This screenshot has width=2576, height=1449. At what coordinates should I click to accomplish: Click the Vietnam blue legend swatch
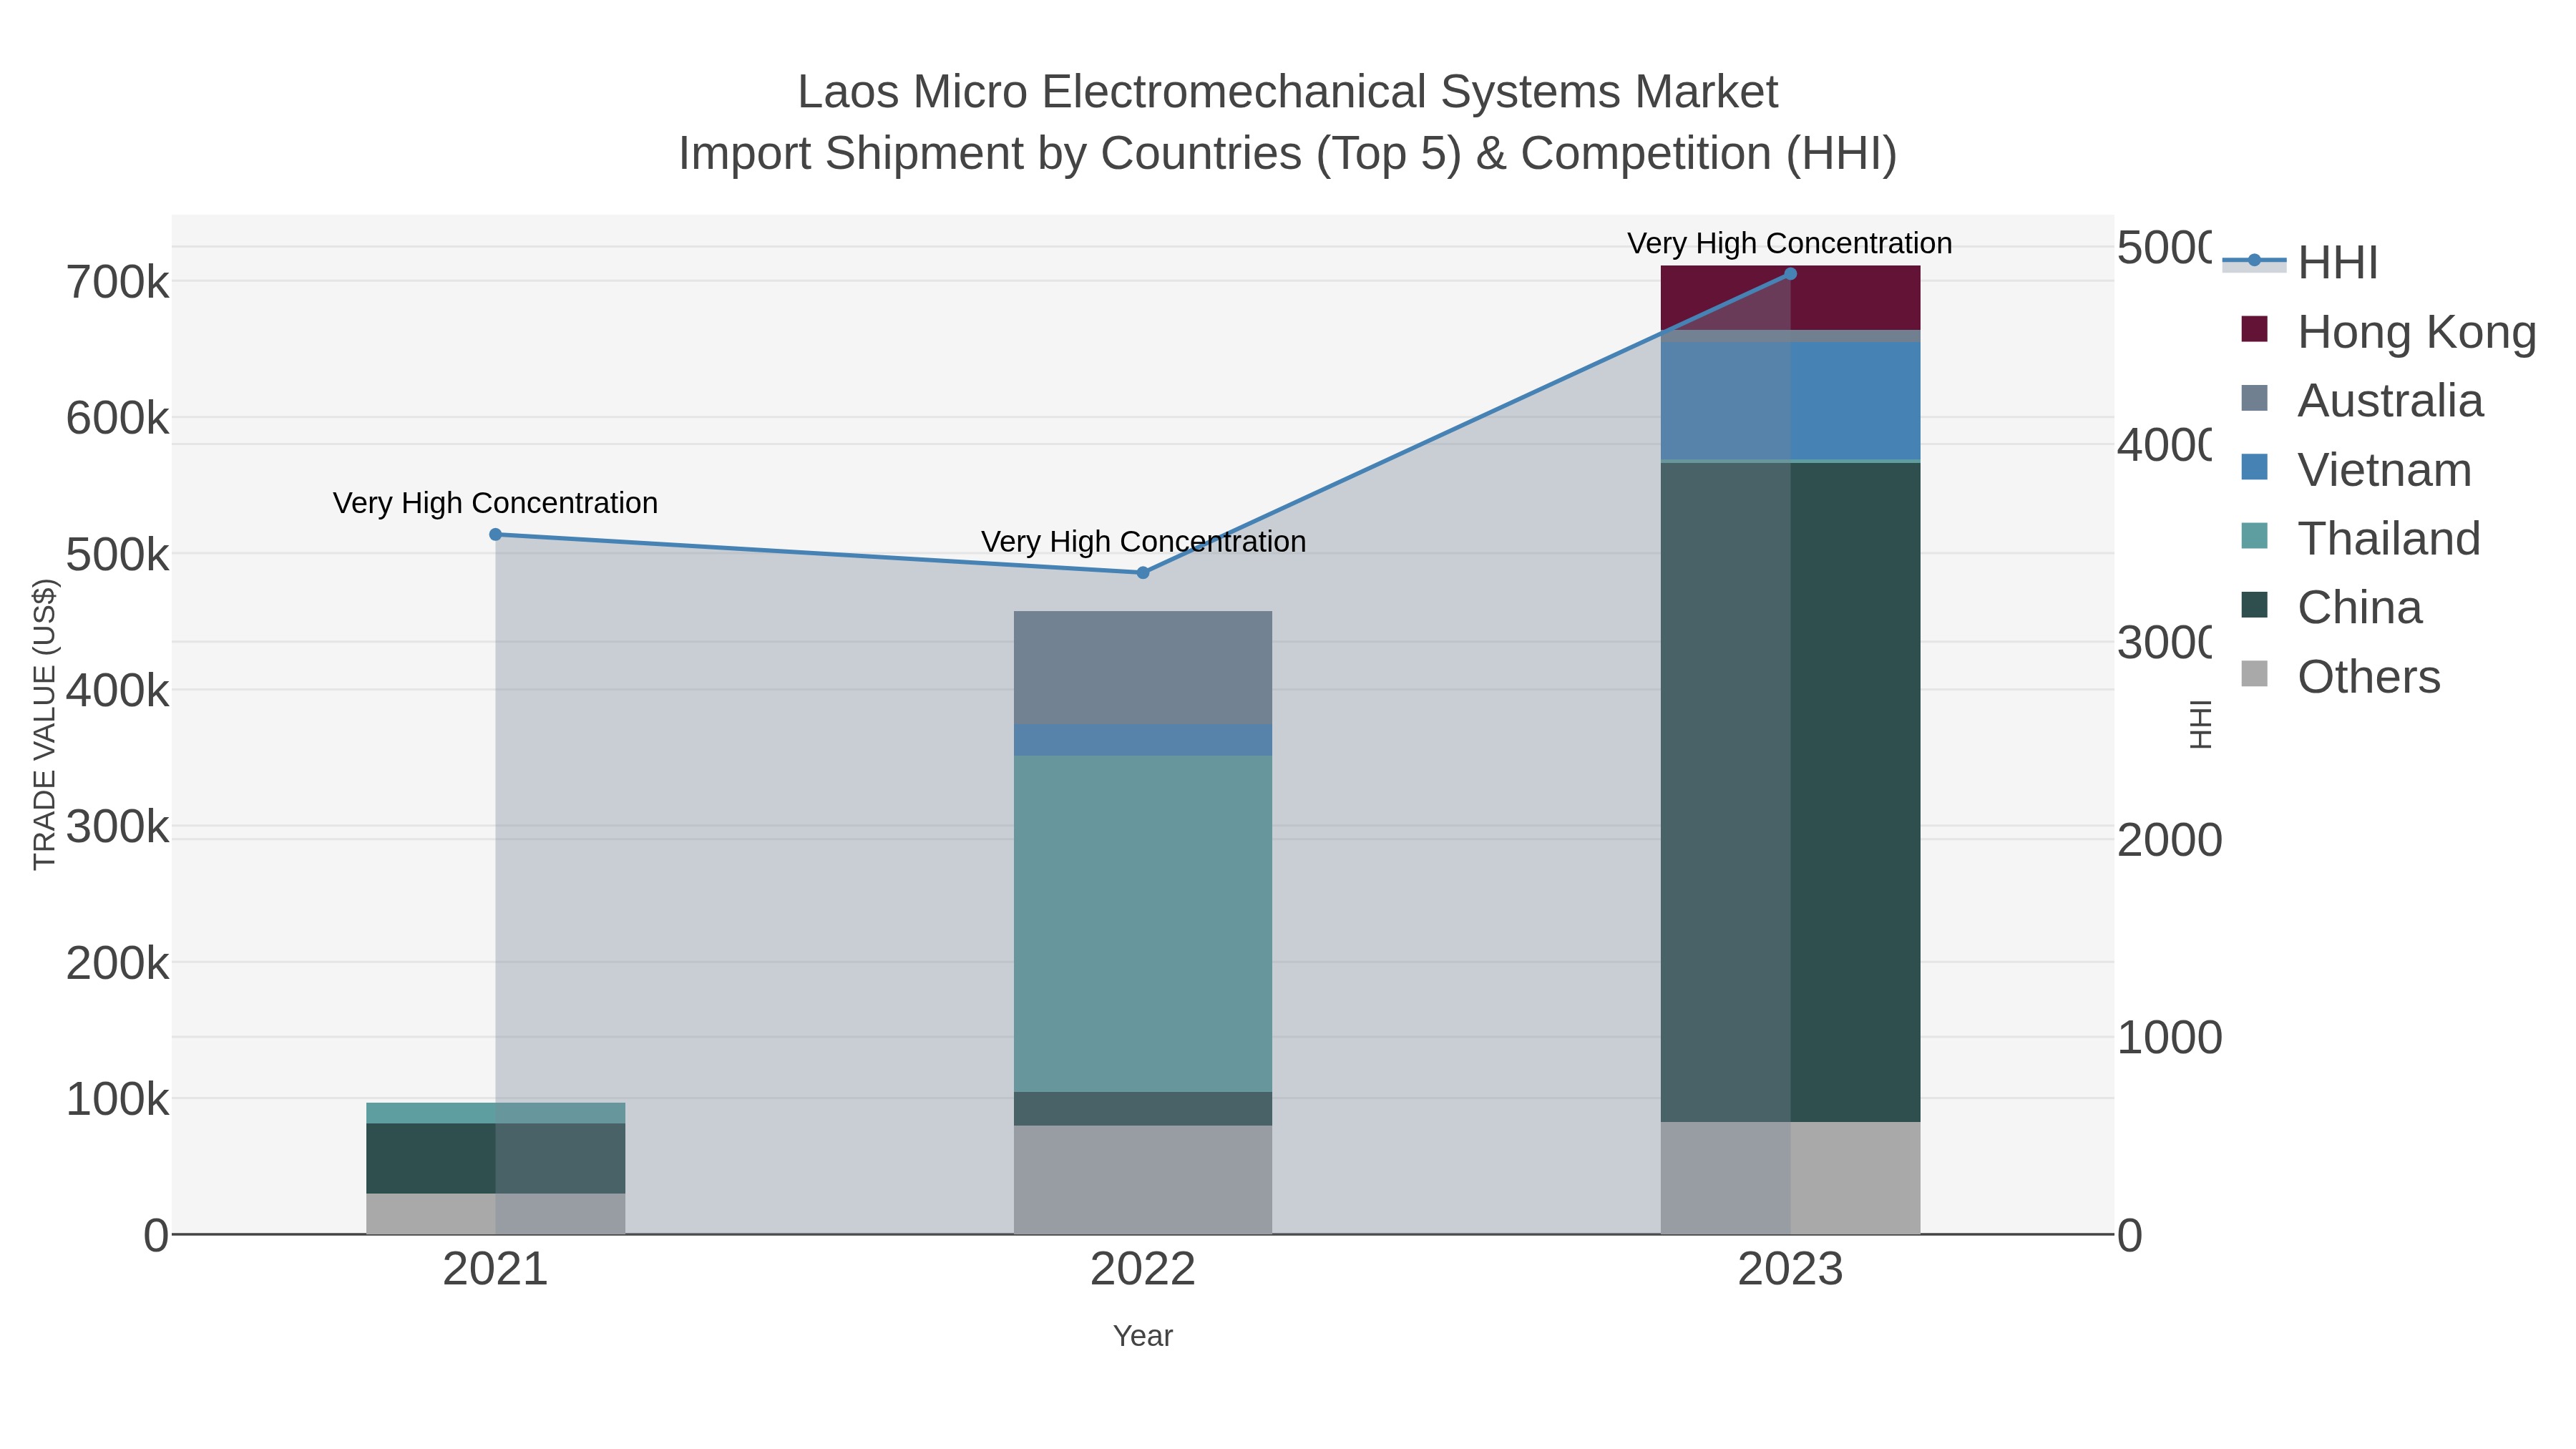2255,467
